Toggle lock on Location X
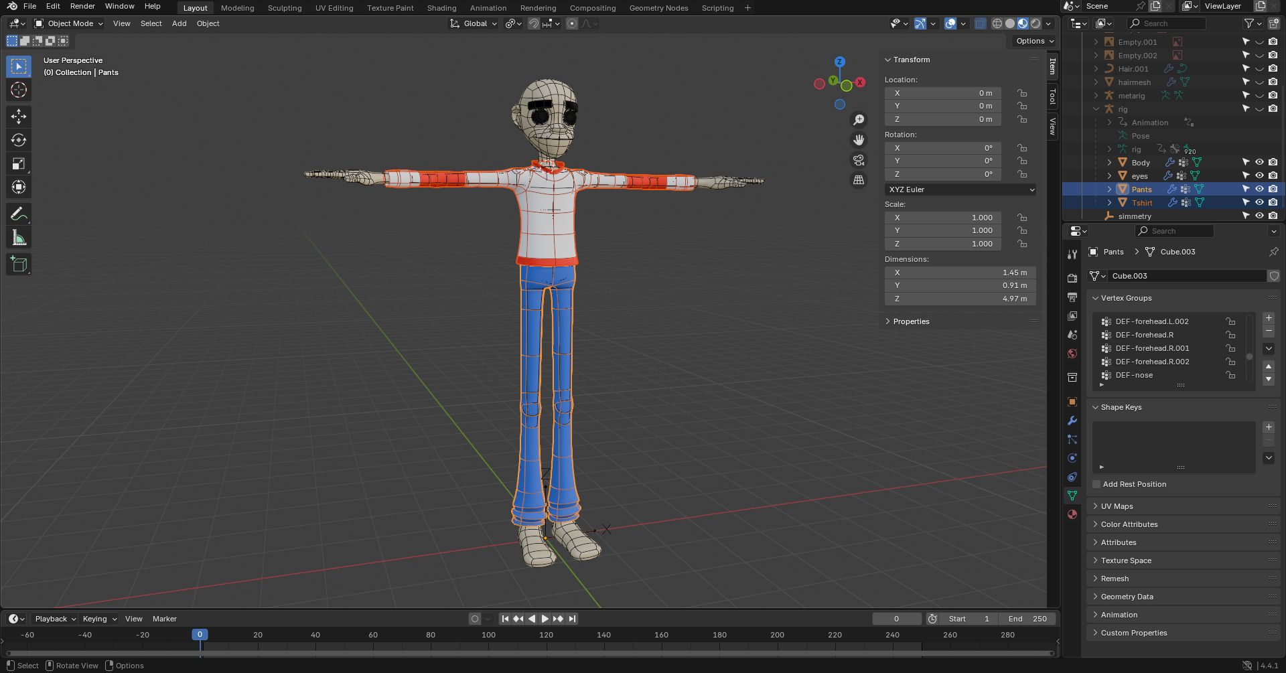1286x673 pixels. coord(1021,93)
